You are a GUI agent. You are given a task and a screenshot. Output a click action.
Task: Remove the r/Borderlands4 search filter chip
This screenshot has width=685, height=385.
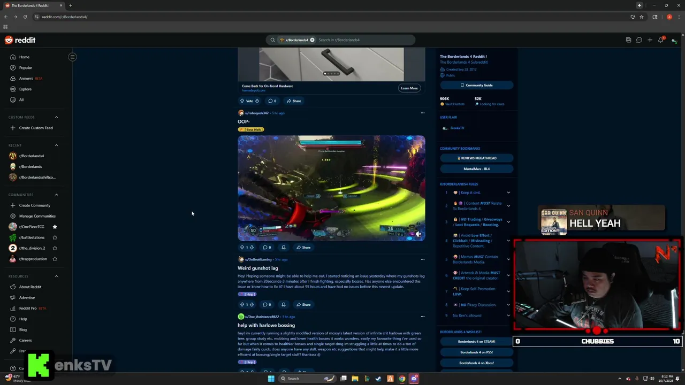click(x=313, y=40)
